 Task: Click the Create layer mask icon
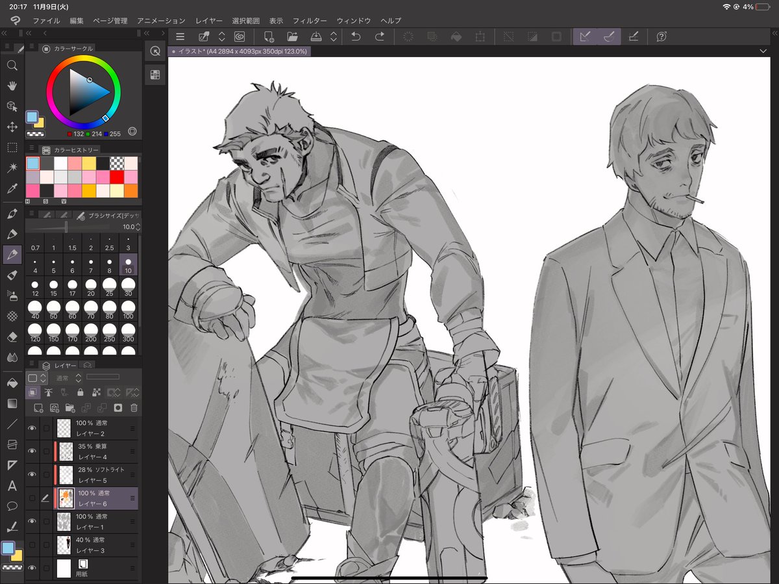[x=117, y=408]
